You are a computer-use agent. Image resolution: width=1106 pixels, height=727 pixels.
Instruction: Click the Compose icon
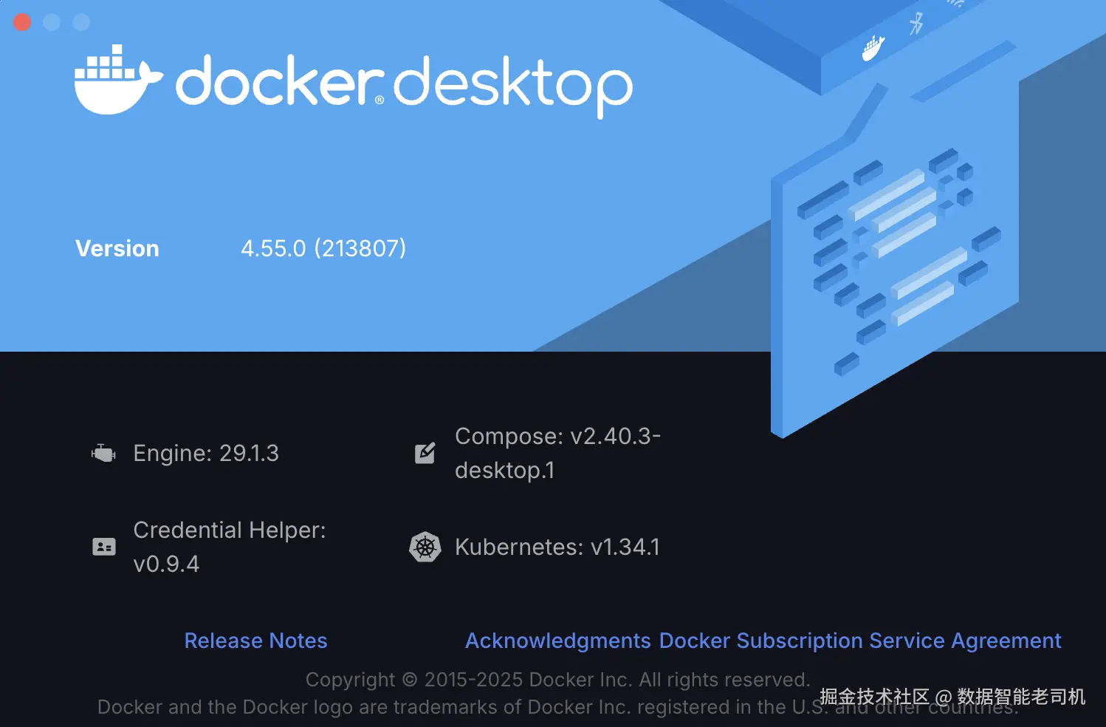pos(425,453)
